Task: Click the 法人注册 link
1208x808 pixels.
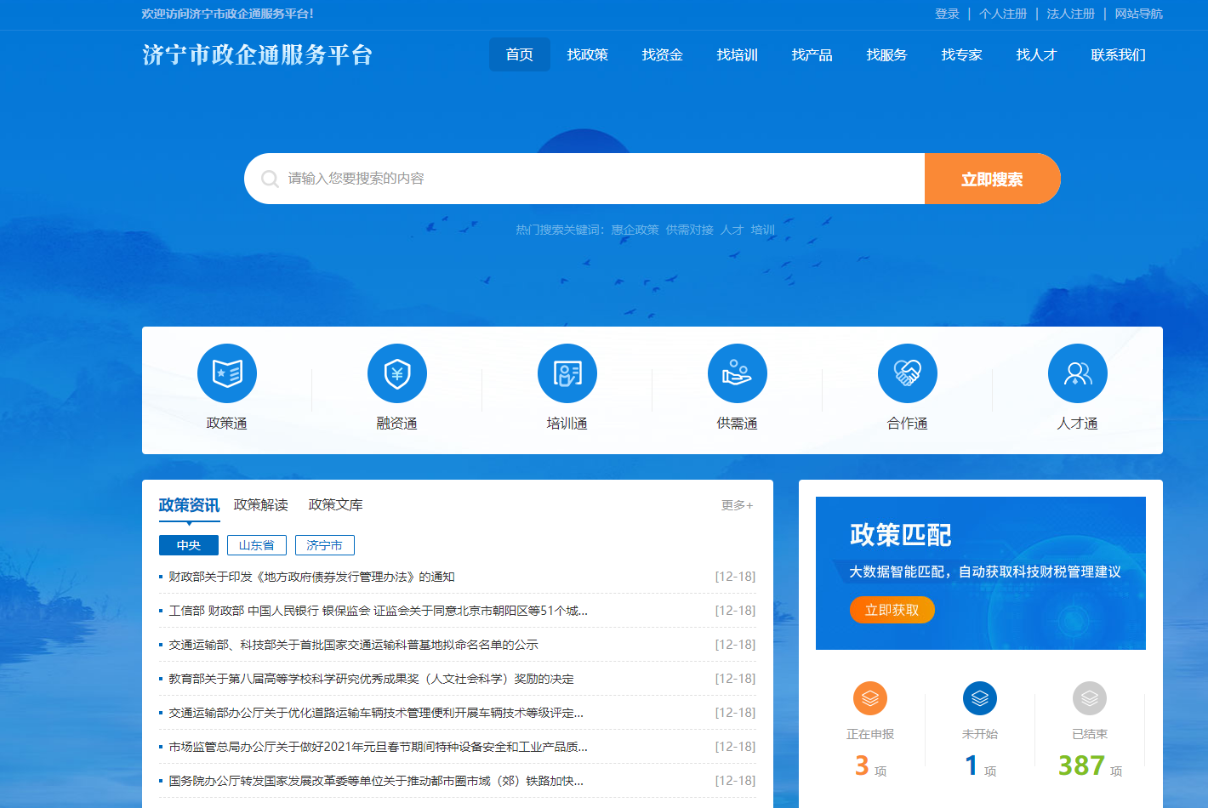Action: click(x=1071, y=14)
